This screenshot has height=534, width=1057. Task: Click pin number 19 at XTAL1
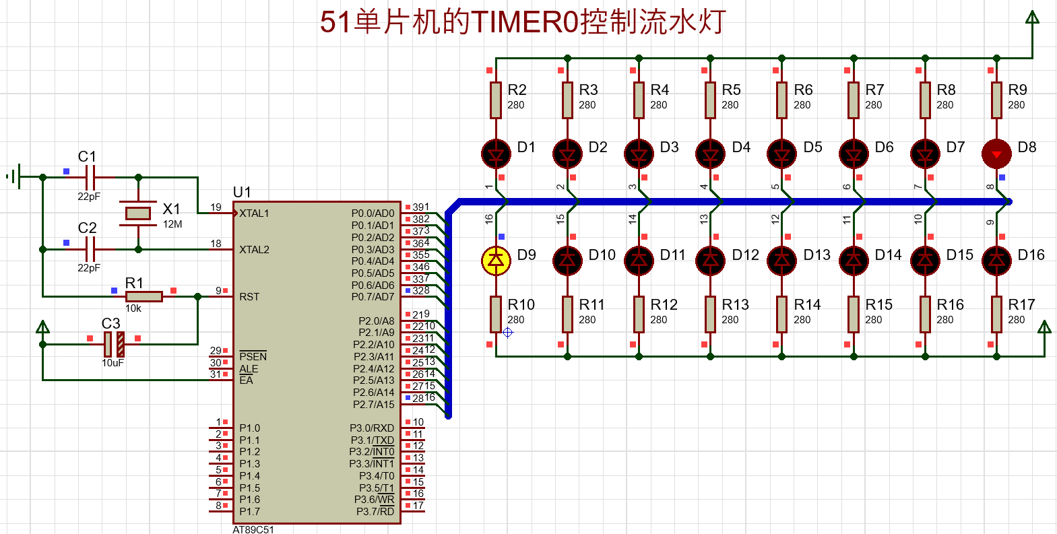pos(216,207)
